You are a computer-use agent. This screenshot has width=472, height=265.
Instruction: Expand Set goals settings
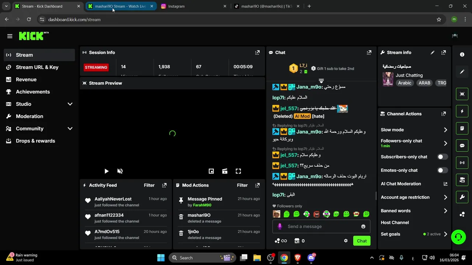(x=445, y=234)
